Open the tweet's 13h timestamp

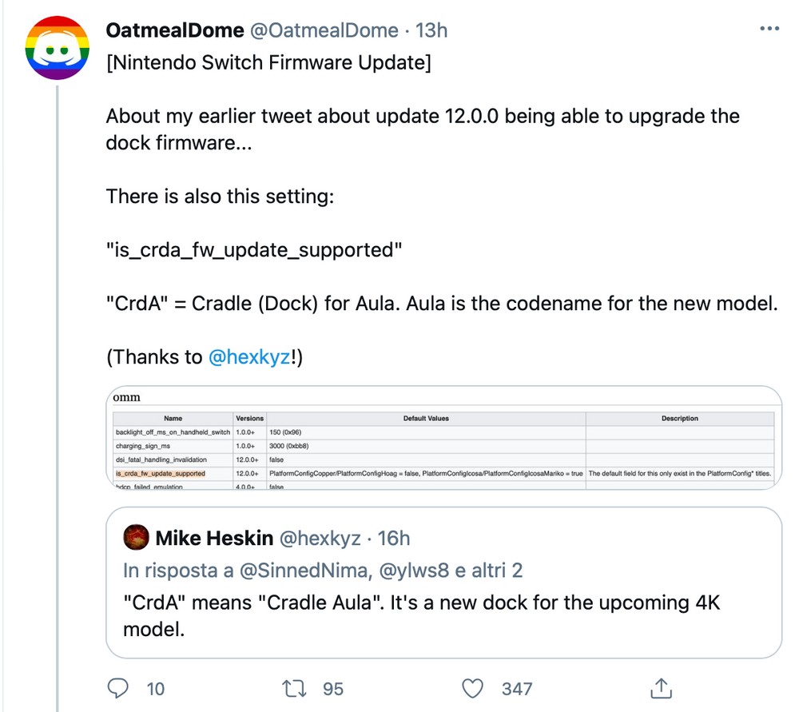click(432, 30)
